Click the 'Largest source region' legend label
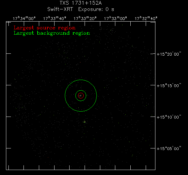188x175 pixels. pyautogui.click(x=44, y=28)
